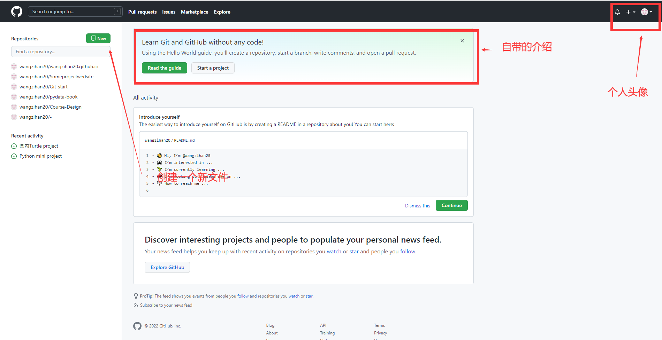Click Subscribe to your news feed
This screenshot has width=662, height=340.
click(x=166, y=305)
